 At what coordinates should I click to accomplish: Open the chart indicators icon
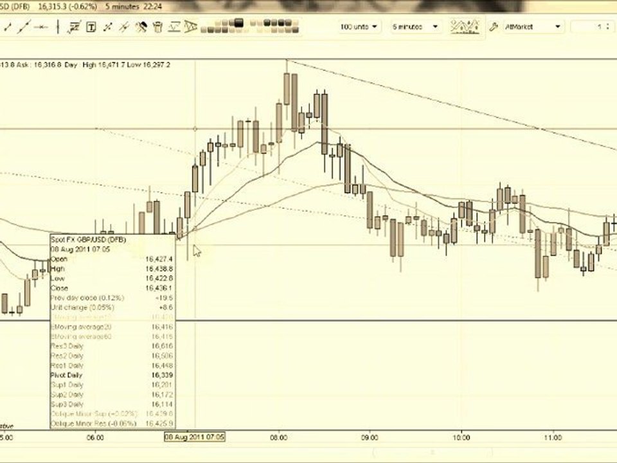pos(465,27)
